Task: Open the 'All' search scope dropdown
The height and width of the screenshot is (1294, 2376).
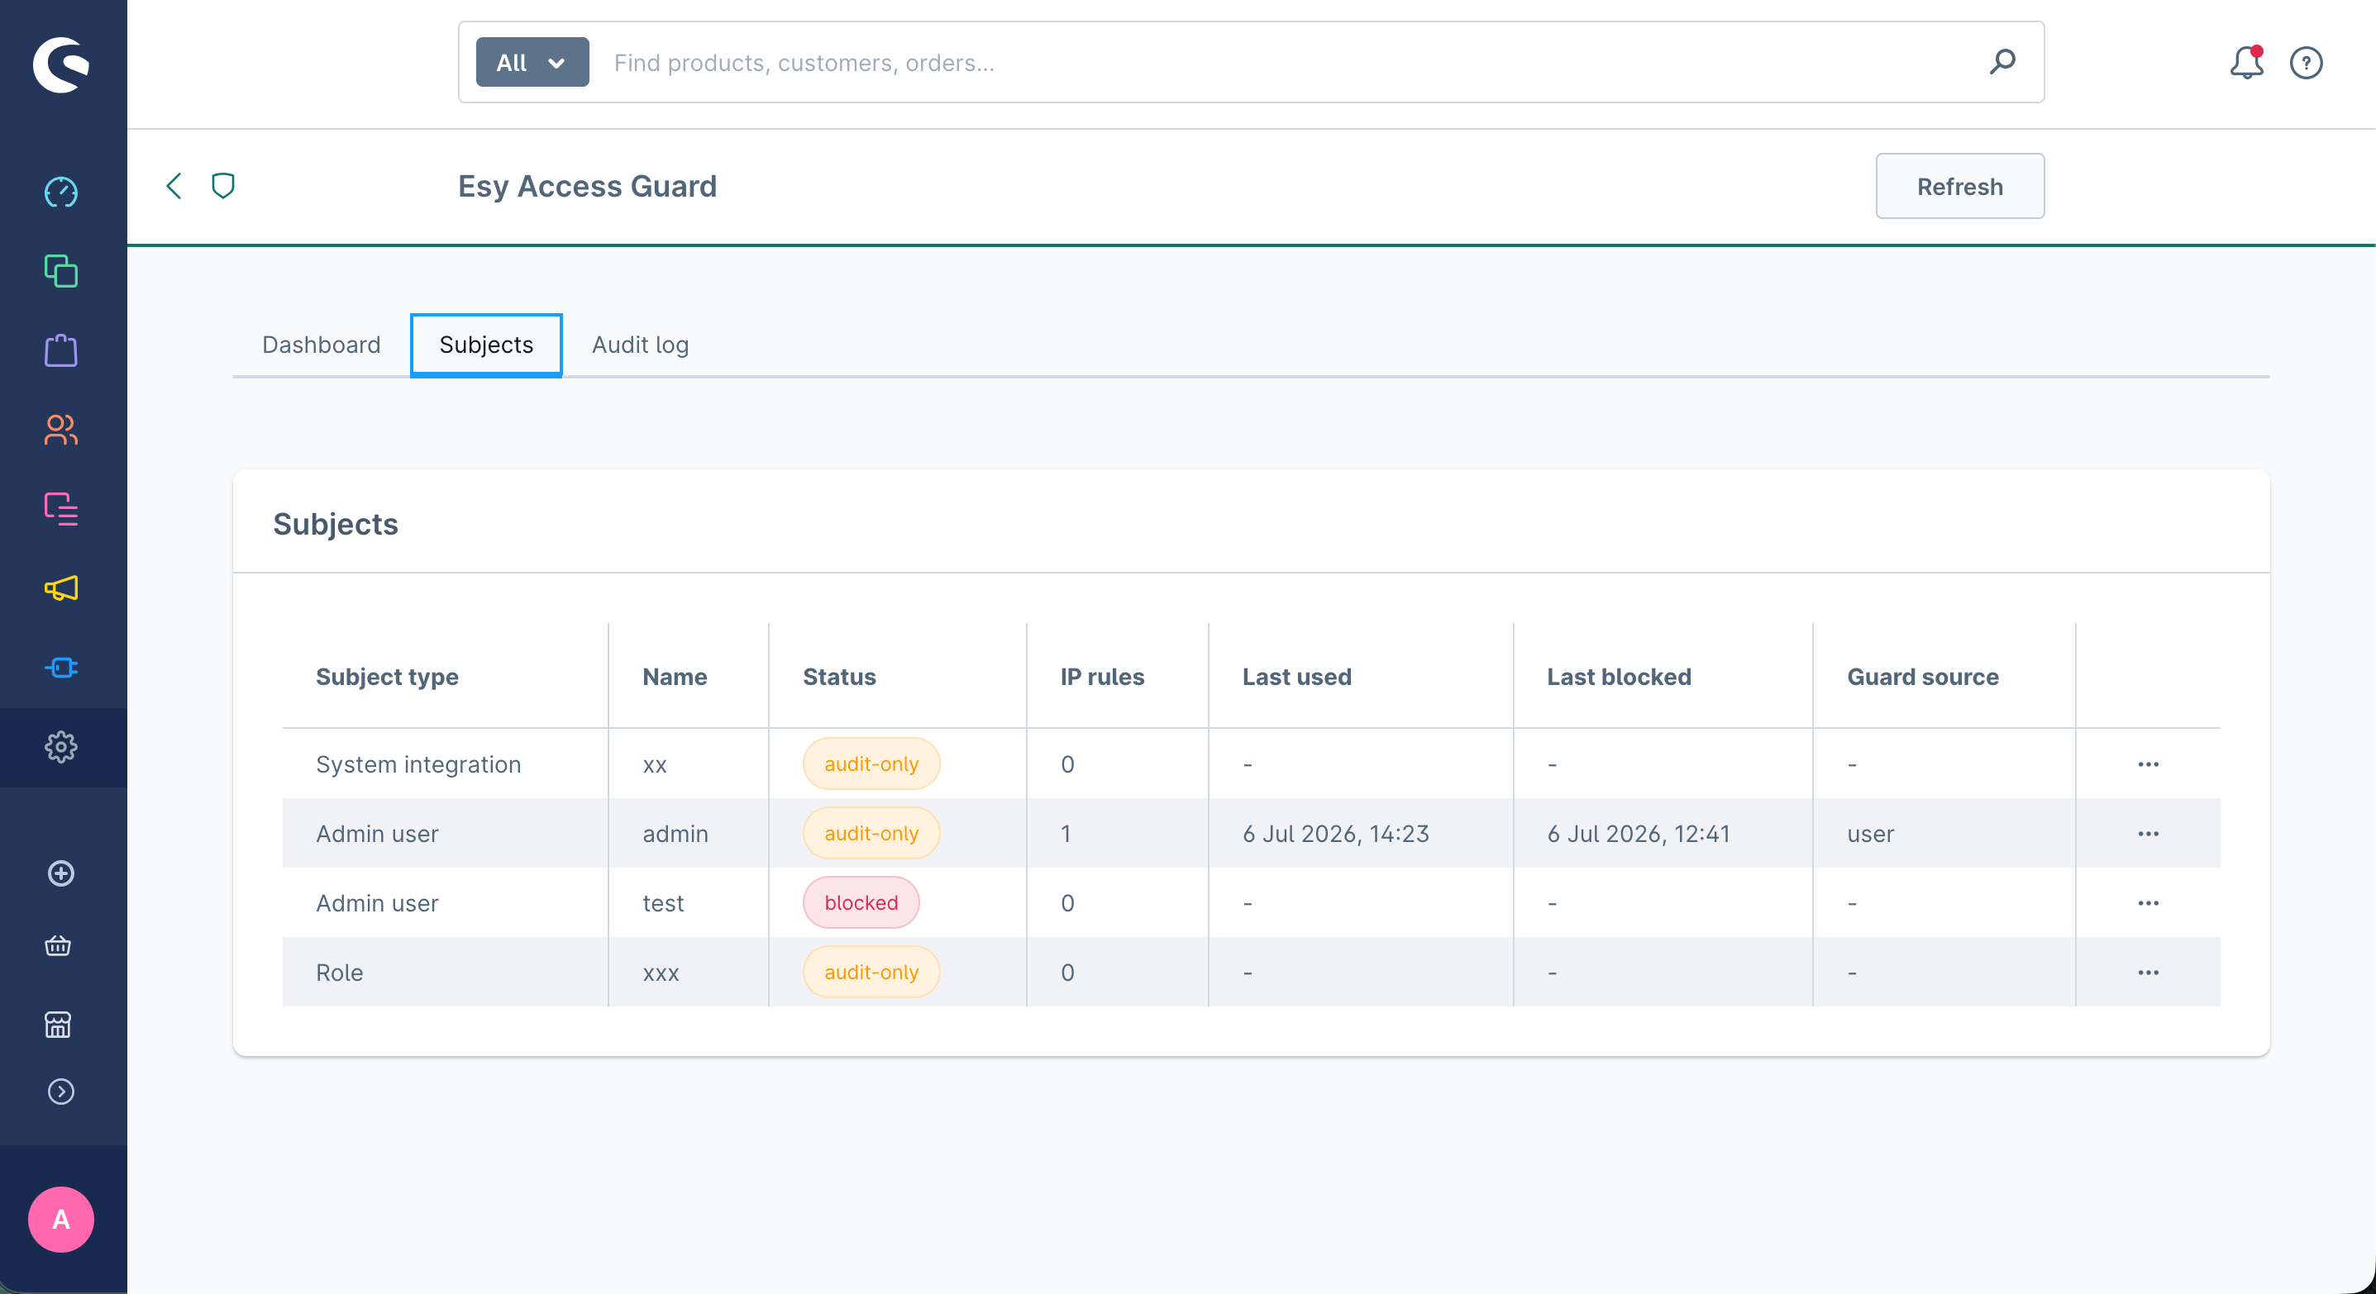Action: 532,62
